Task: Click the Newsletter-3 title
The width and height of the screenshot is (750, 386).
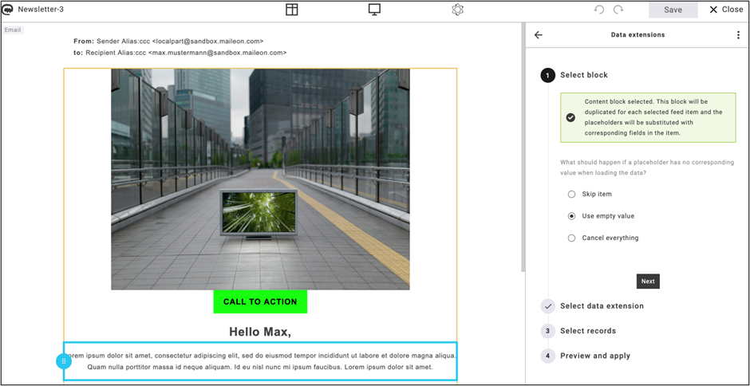Action: (x=41, y=10)
